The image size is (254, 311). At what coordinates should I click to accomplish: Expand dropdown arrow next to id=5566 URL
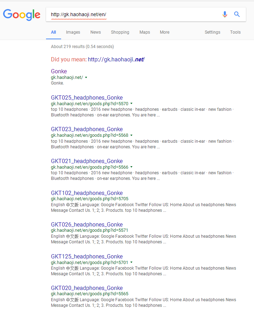tap(131, 167)
